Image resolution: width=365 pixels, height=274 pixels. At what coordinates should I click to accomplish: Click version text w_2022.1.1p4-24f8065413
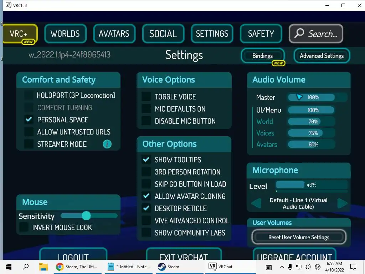pyautogui.click(x=70, y=55)
